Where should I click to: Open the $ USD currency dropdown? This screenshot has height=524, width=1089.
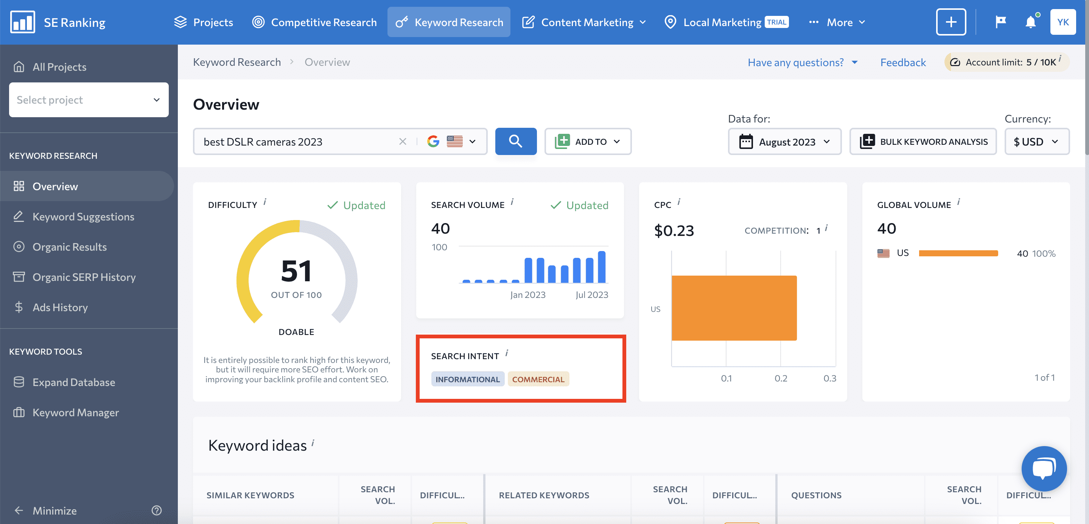1036,141
